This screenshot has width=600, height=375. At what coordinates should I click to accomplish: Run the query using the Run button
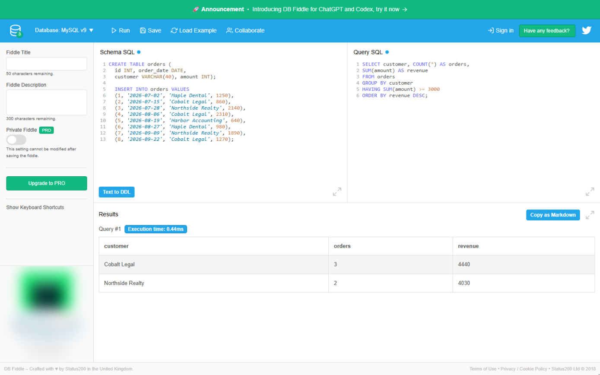coord(121,31)
